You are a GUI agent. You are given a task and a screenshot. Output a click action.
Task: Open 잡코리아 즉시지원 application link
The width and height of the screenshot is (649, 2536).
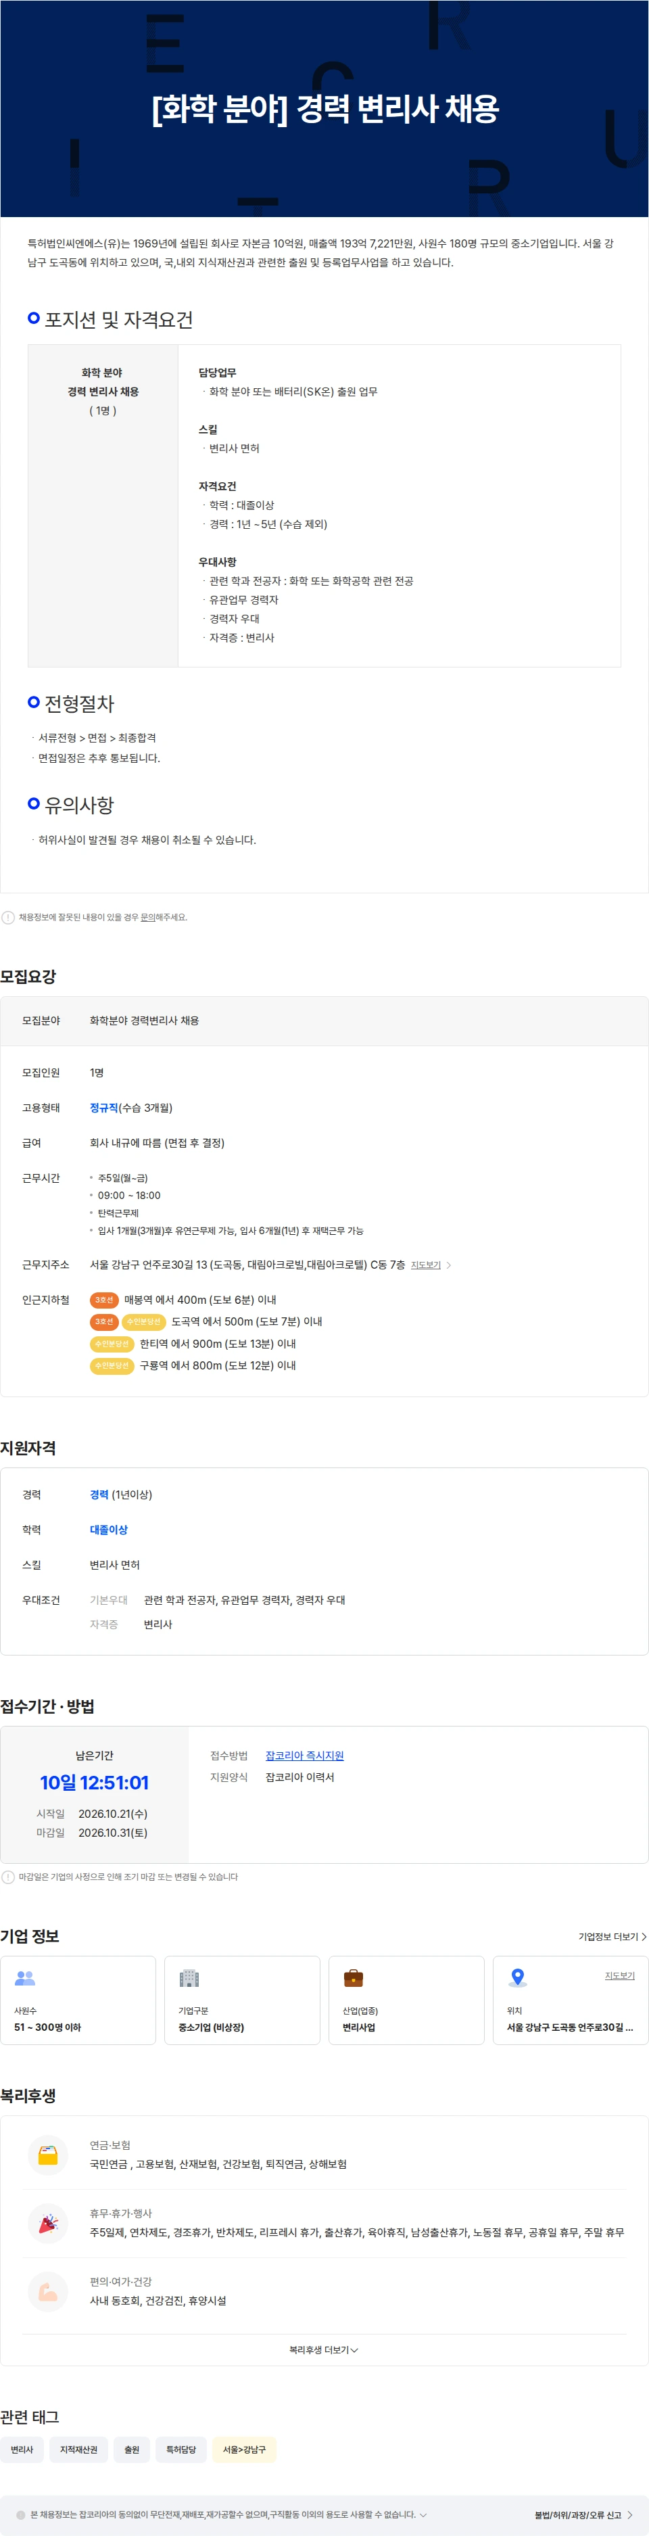click(304, 1756)
